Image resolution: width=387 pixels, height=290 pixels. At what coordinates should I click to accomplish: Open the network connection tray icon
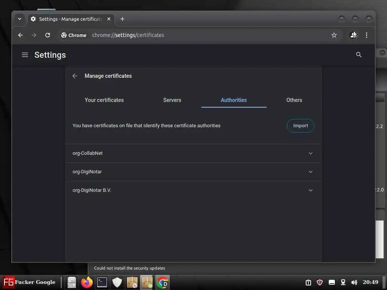[x=343, y=282]
